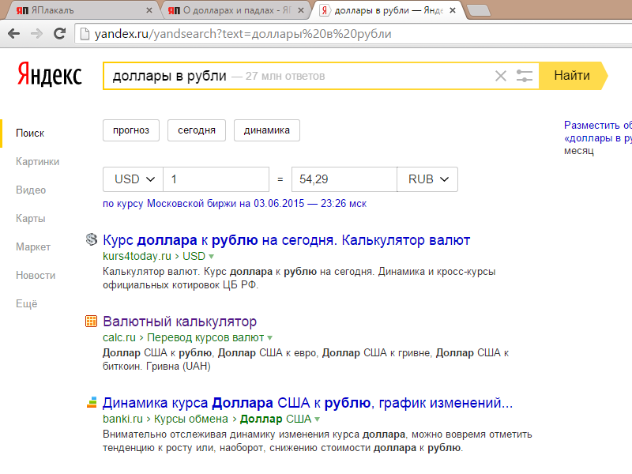Open kurs4today.ru result dropdown arrow
The height and width of the screenshot is (474, 632).
212,258
